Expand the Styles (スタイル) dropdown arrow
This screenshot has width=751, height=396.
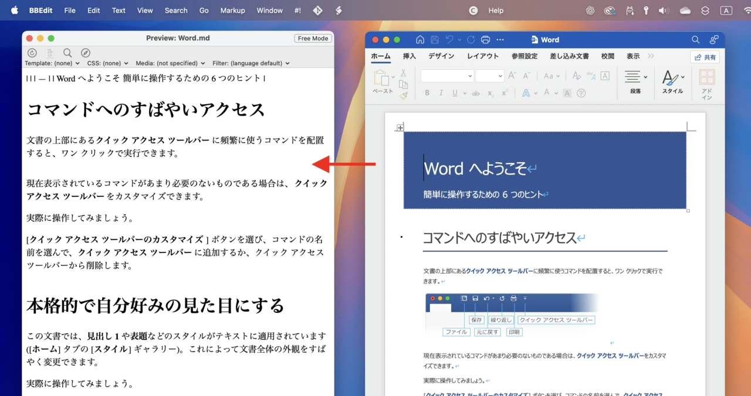pyautogui.click(x=683, y=77)
